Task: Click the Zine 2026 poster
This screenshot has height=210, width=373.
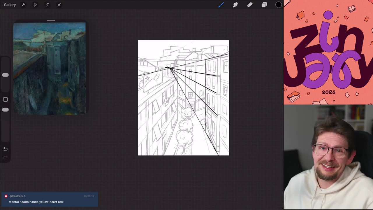Action: pos(328,52)
